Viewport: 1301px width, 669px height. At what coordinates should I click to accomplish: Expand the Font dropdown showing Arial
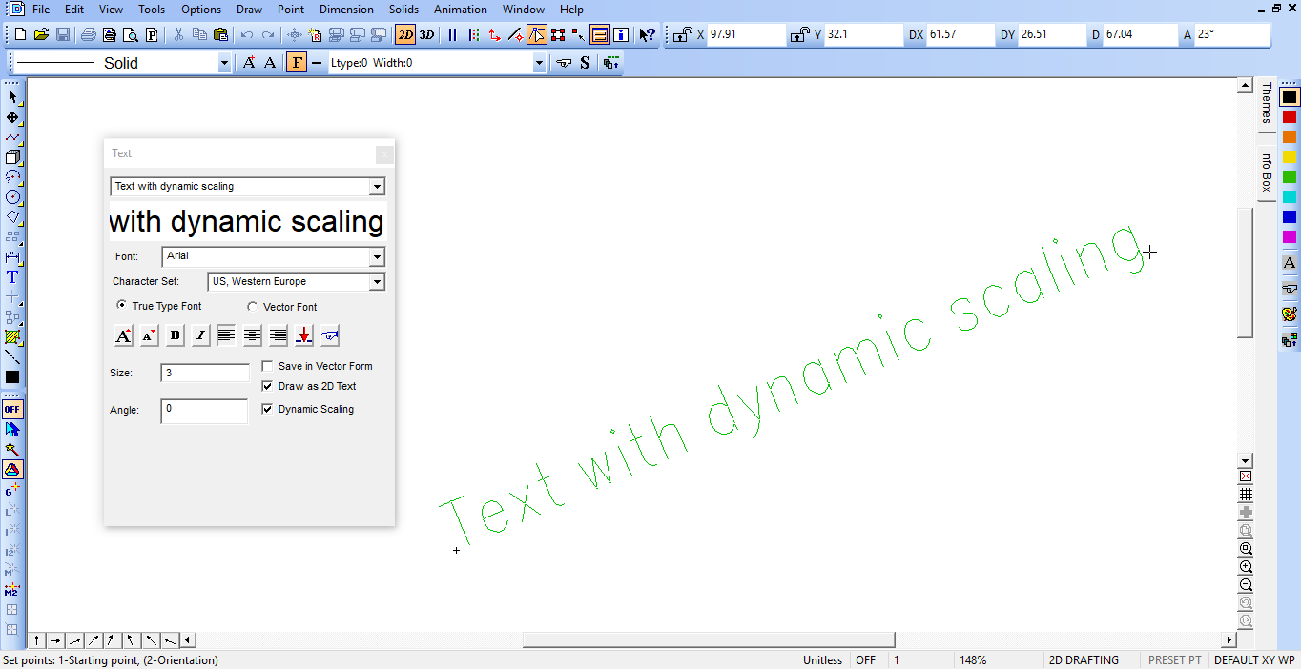coord(377,257)
